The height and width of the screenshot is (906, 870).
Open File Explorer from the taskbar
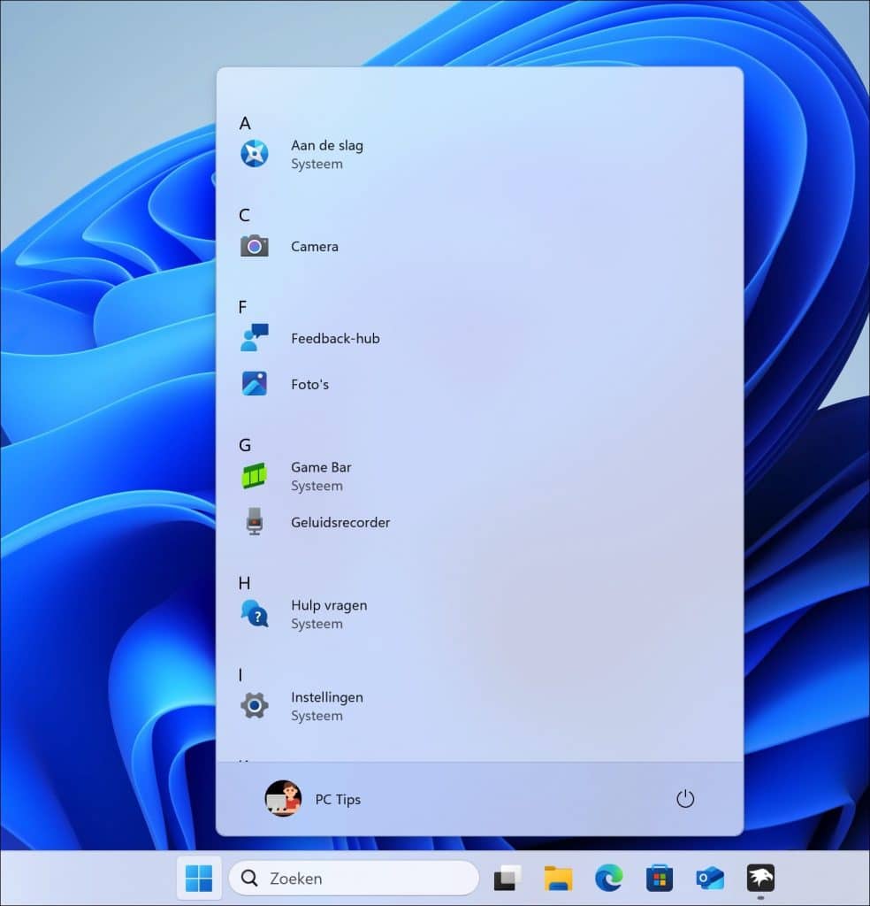pyautogui.click(x=558, y=878)
